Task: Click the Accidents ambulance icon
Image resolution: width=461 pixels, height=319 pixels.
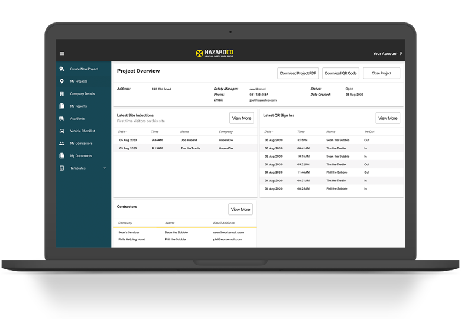Action: point(62,119)
